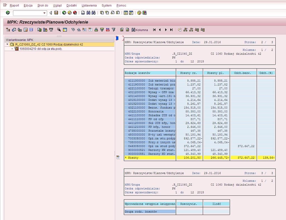
Task: Click the Create shortcut icon
Action: pyautogui.click(x=131, y=13)
